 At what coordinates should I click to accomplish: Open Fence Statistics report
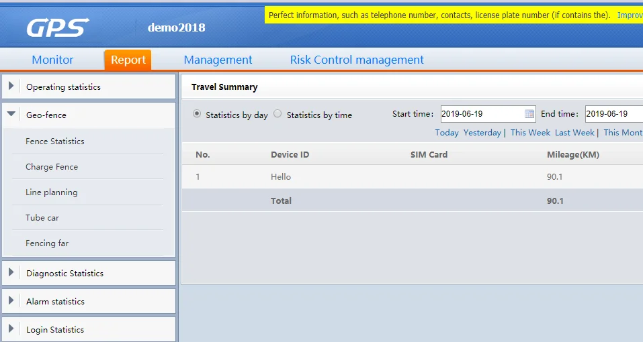[x=55, y=141]
